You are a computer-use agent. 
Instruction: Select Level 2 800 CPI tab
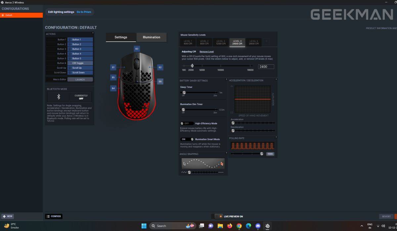point(204,42)
